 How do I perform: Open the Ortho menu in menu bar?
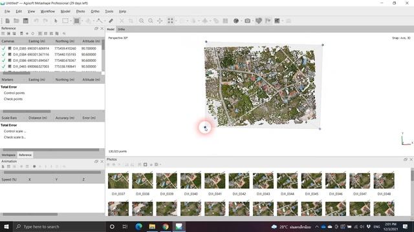(x=95, y=12)
